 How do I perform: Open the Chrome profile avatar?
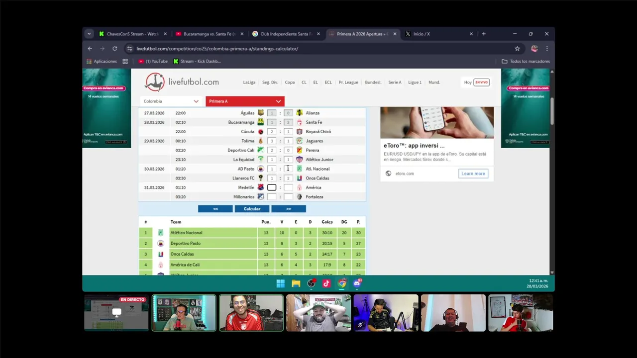[x=534, y=49]
